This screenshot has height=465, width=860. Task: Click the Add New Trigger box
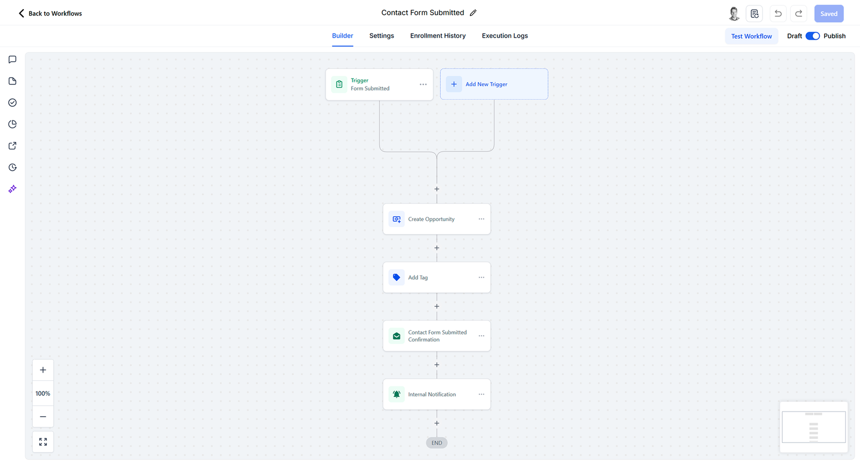[x=493, y=84]
